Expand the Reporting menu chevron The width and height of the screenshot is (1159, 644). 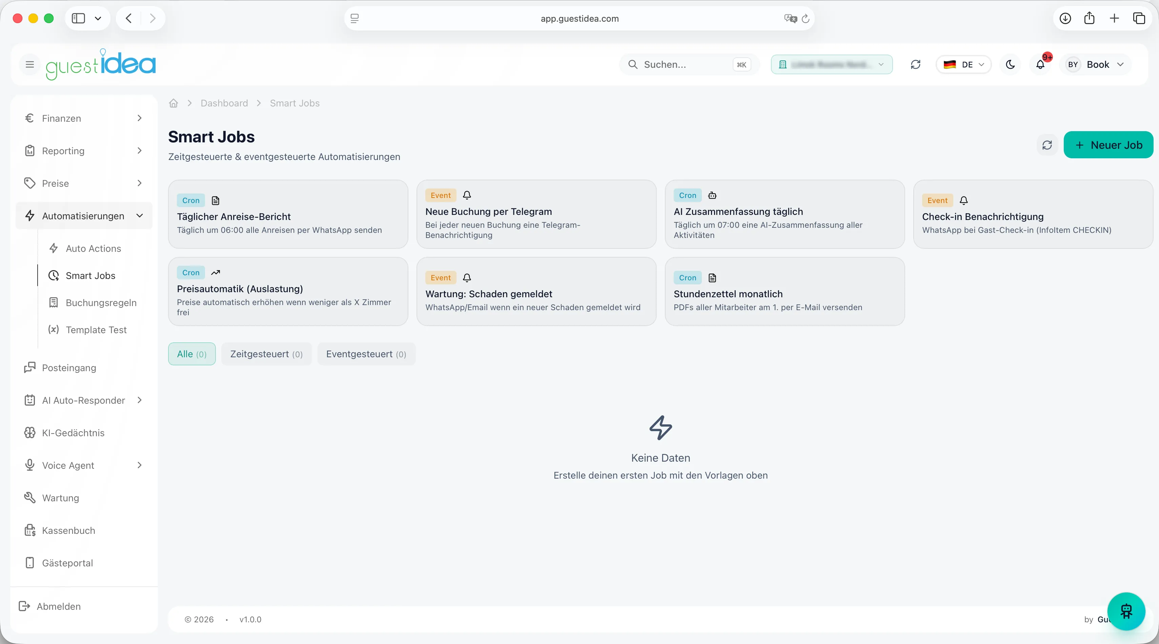point(140,151)
